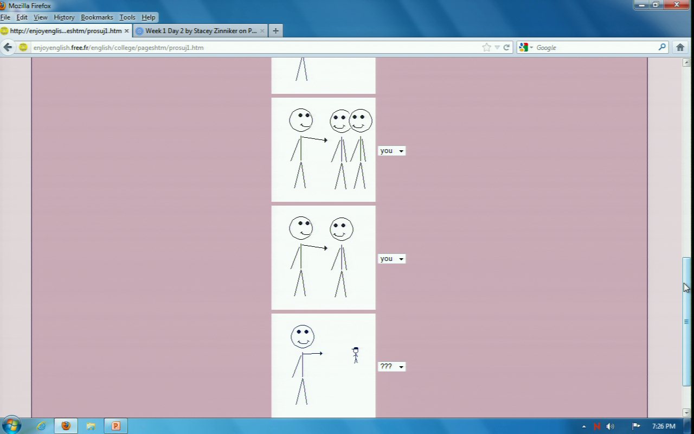Open the search engine selector dropdown
This screenshot has width=694, height=434.
click(525, 47)
